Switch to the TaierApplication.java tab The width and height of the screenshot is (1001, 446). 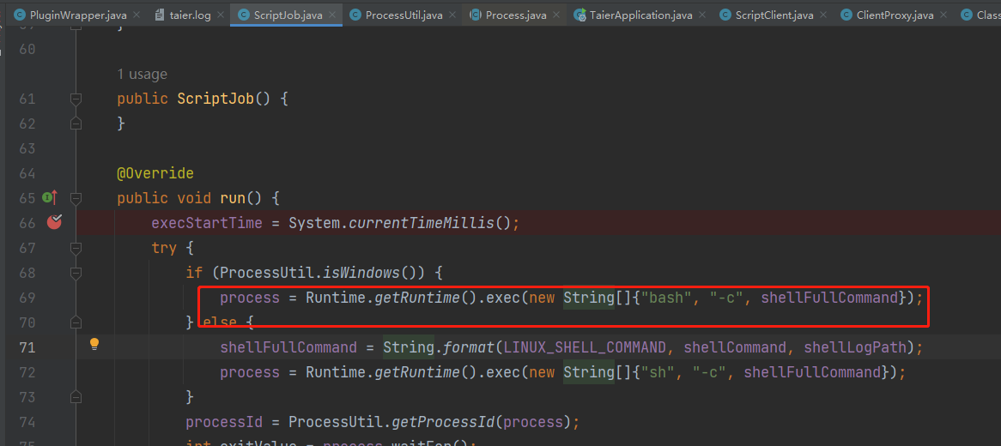tap(639, 15)
